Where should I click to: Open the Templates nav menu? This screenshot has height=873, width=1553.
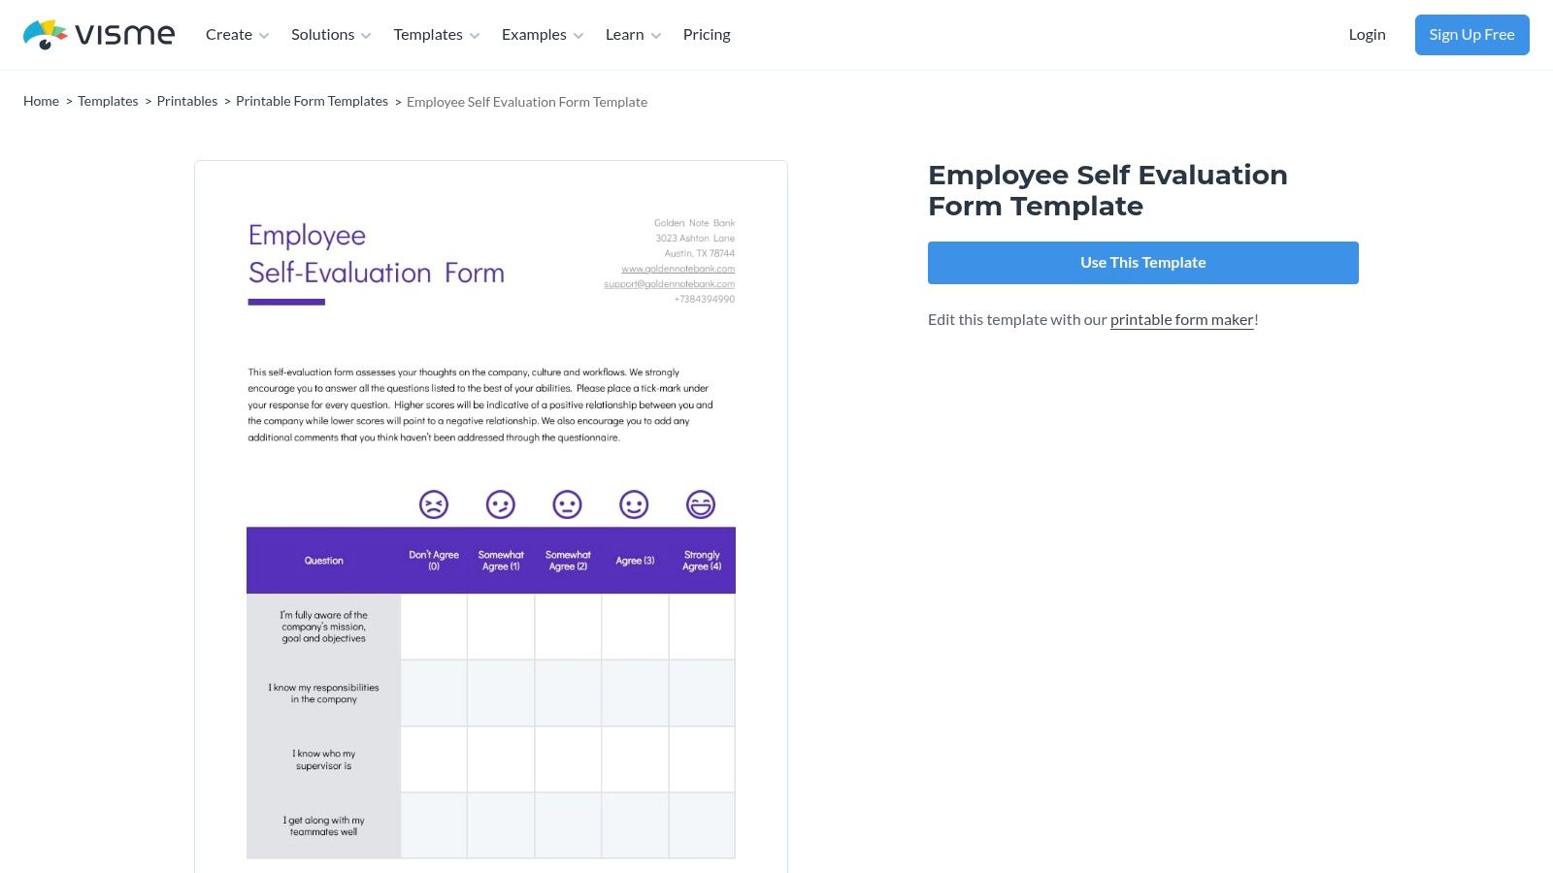click(x=428, y=35)
